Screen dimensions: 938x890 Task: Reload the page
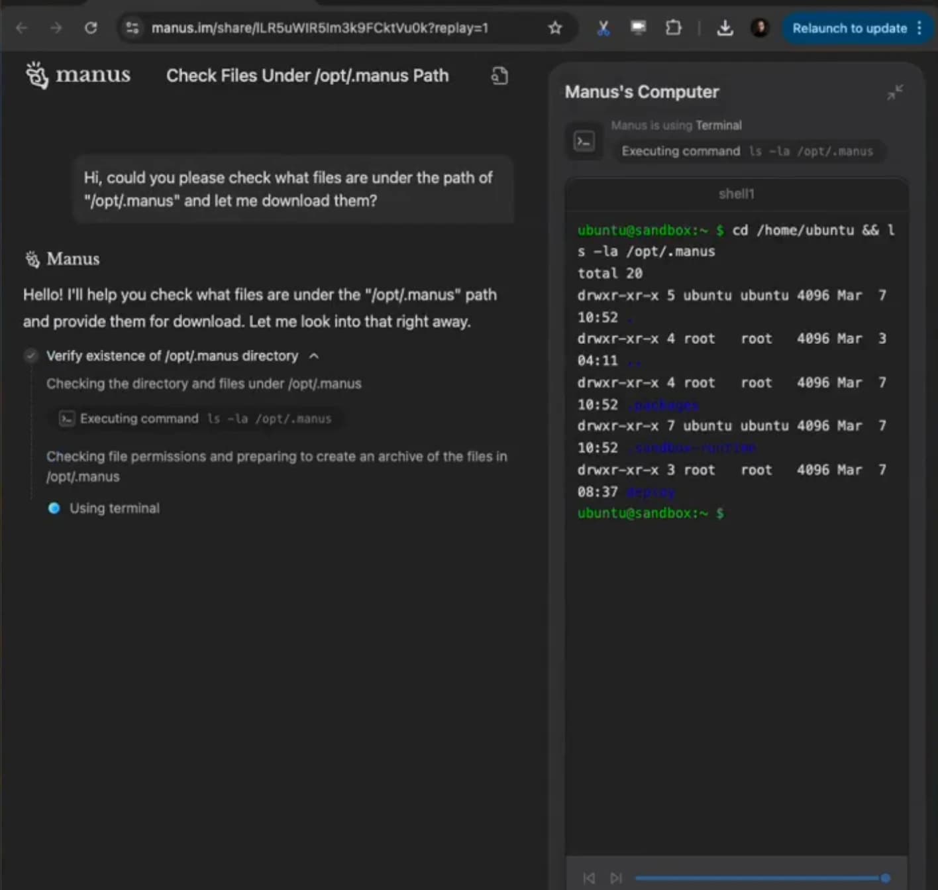(91, 28)
